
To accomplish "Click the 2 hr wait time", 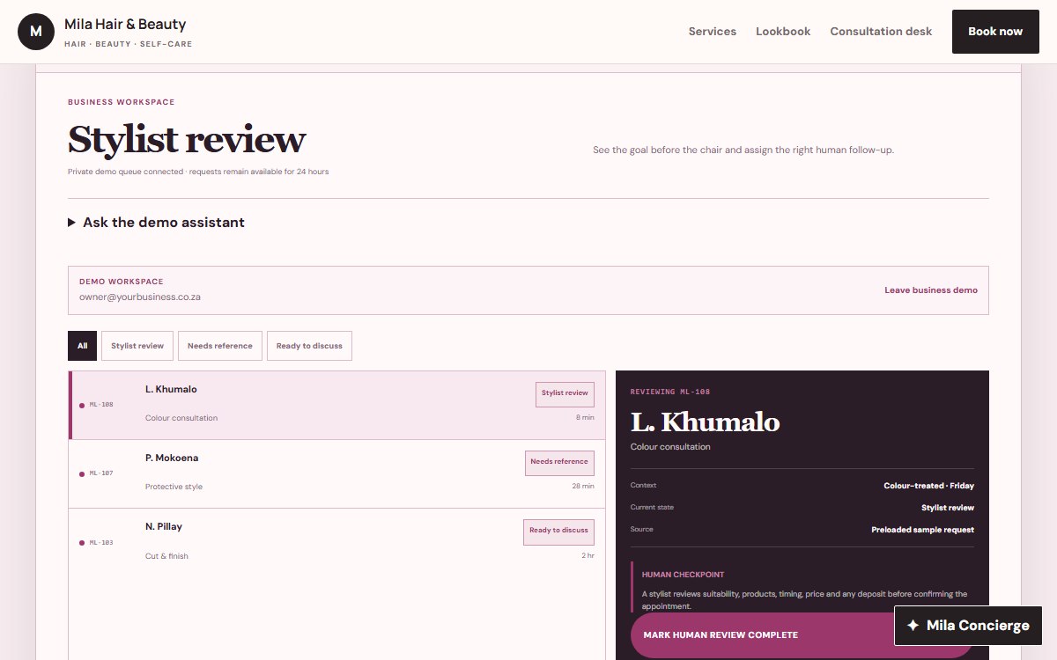I will pos(588,556).
